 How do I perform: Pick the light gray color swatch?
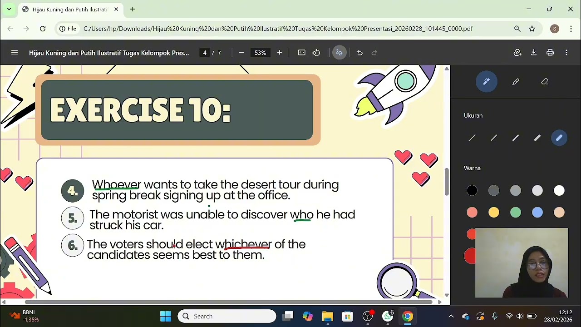pyautogui.click(x=537, y=191)
